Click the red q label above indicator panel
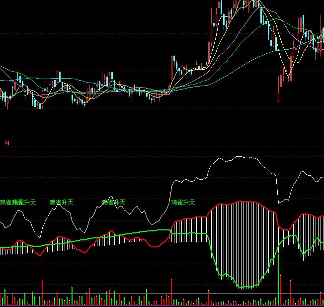The width and height of the screenshot is (324, 307). click(7, 143)
